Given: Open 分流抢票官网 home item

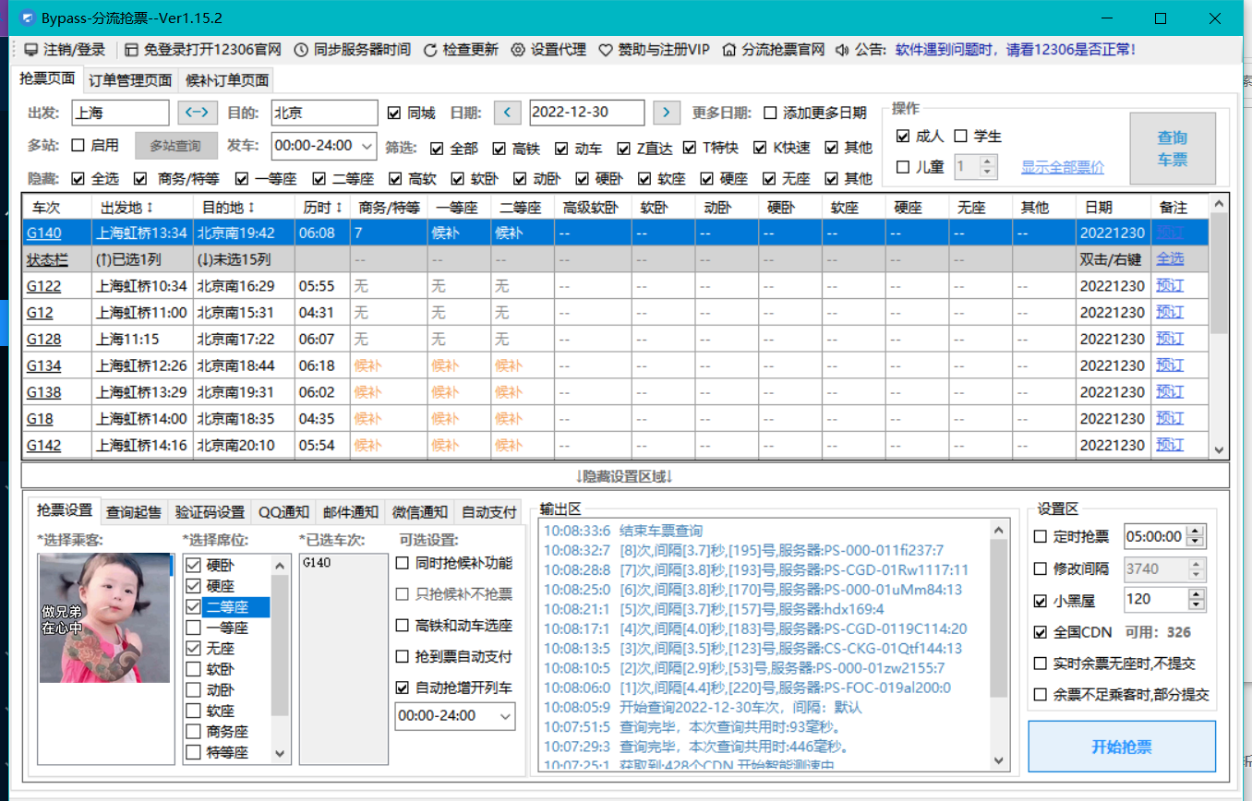Looking at the screenshot, I should (774, 50).
